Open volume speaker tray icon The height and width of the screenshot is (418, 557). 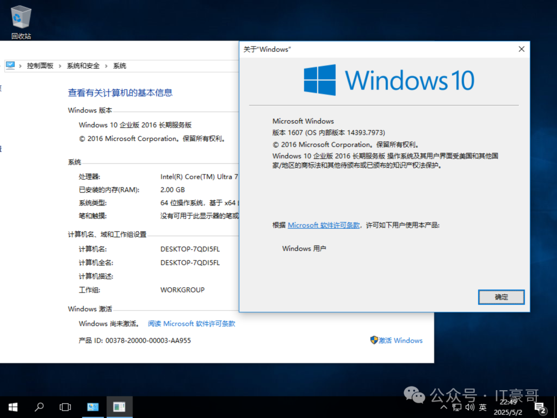(x=470, y=407)
